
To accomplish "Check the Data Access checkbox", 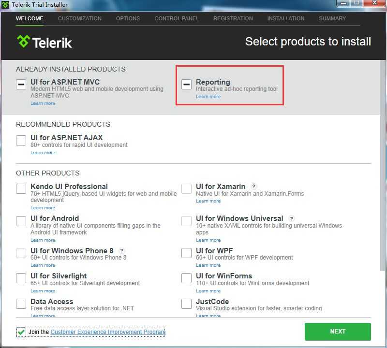I will pos(21,304).
